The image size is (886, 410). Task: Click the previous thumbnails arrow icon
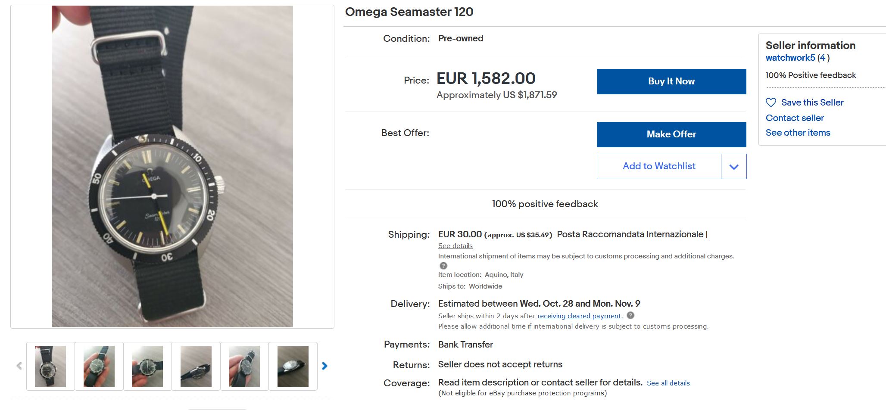[x=19, y=366]
